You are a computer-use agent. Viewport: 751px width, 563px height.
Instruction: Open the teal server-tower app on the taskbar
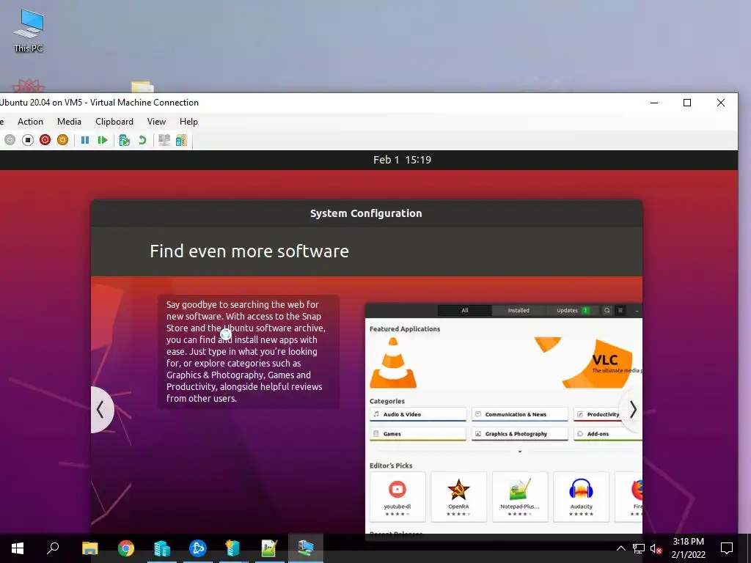pyautogui.click(x=233, y=548)
